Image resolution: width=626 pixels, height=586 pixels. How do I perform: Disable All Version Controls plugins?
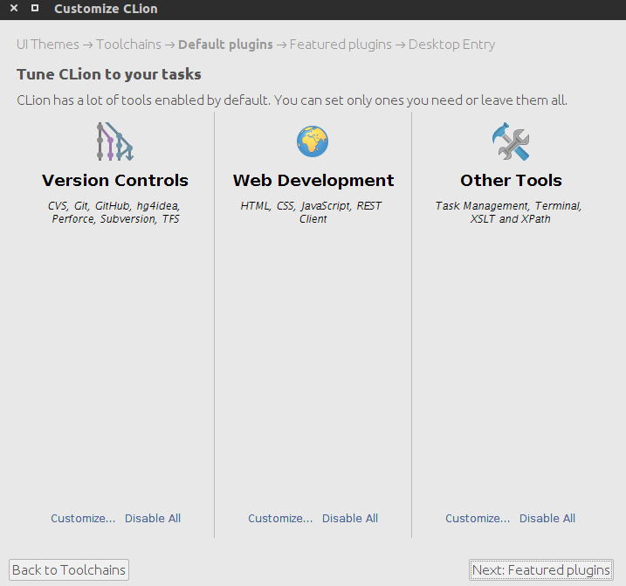click(x=153, y=518)
